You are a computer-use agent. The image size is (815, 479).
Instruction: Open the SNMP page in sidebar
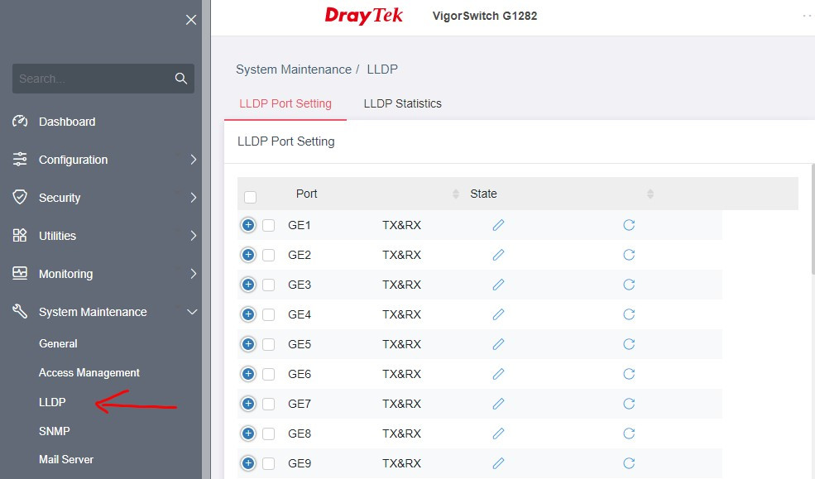click(54, 431)
